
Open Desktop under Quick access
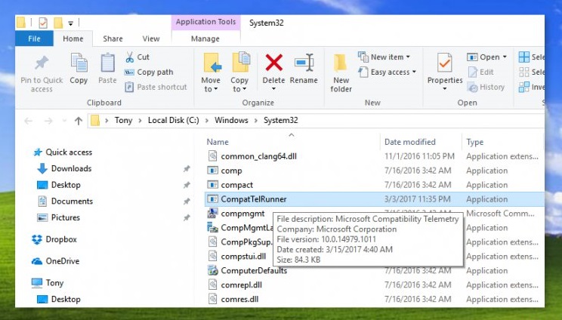point(66,185)
